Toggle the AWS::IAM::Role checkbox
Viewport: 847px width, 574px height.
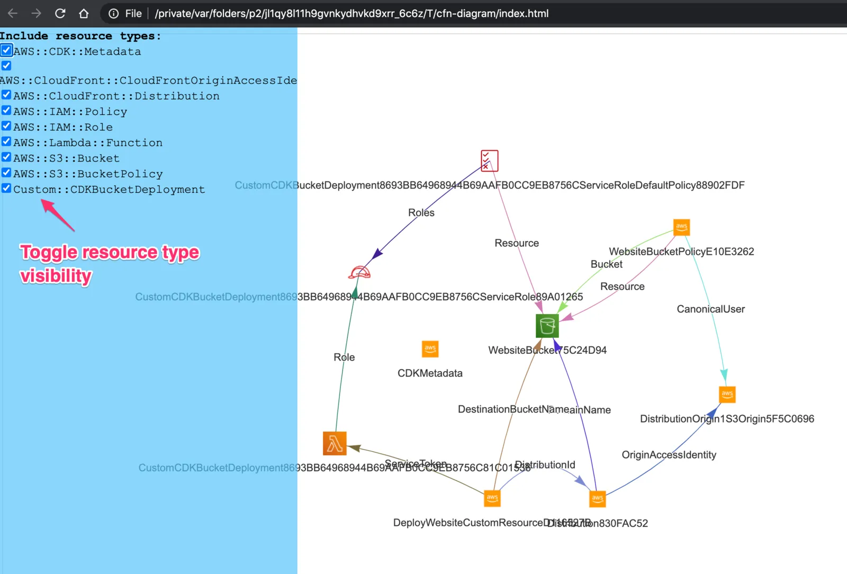6,126
